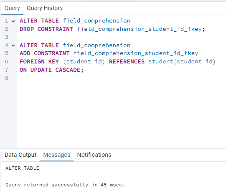Collapse the fold arrow on line 4
226x191 pixels.
[x=13, y=45]
